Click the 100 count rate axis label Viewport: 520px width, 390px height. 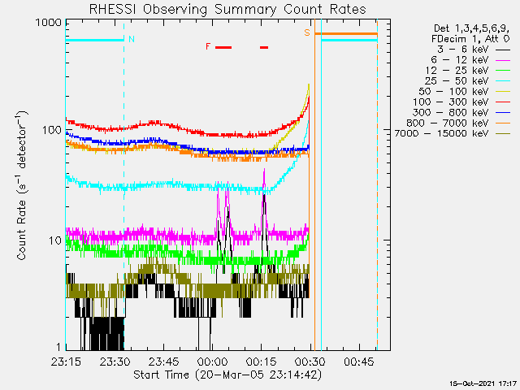[x=52, y=130]
